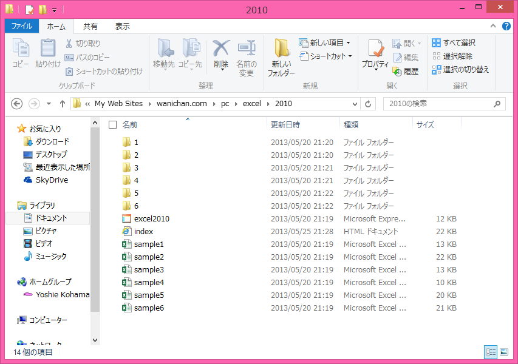Select デスクトップ in the navigation pane
Image resolution: width=518 pixels, height=364 pixels.
46,155
